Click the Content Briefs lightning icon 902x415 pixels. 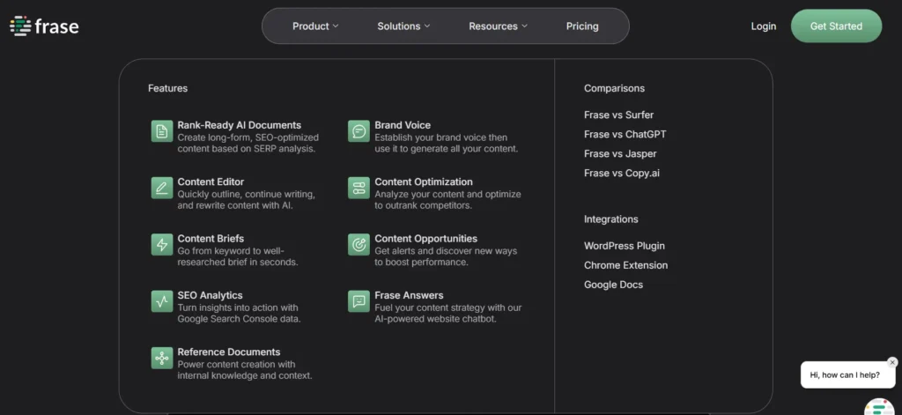[162, 244]
